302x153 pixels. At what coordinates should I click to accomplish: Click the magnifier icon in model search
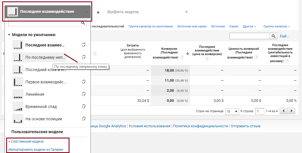click(x=83, y=23)
